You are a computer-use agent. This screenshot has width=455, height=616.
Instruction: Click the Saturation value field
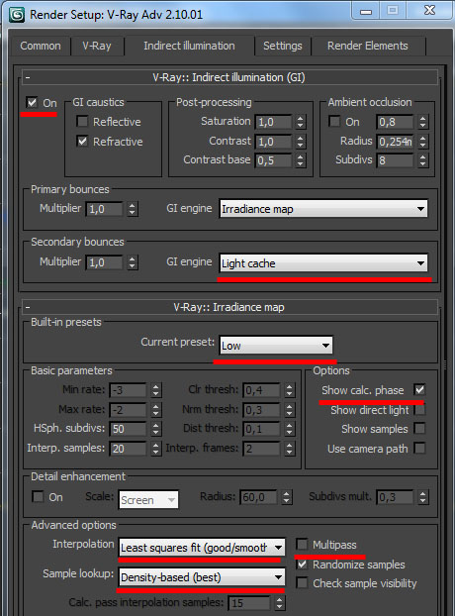click(x=273, y=122)
